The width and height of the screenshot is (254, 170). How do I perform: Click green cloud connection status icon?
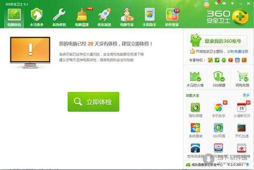tap(188, 165)
